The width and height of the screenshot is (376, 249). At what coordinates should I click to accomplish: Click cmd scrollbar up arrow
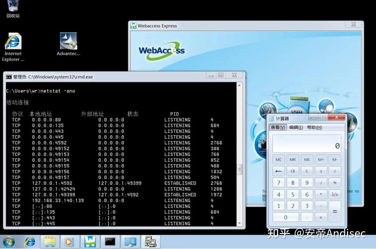click(x=239, y=85)
